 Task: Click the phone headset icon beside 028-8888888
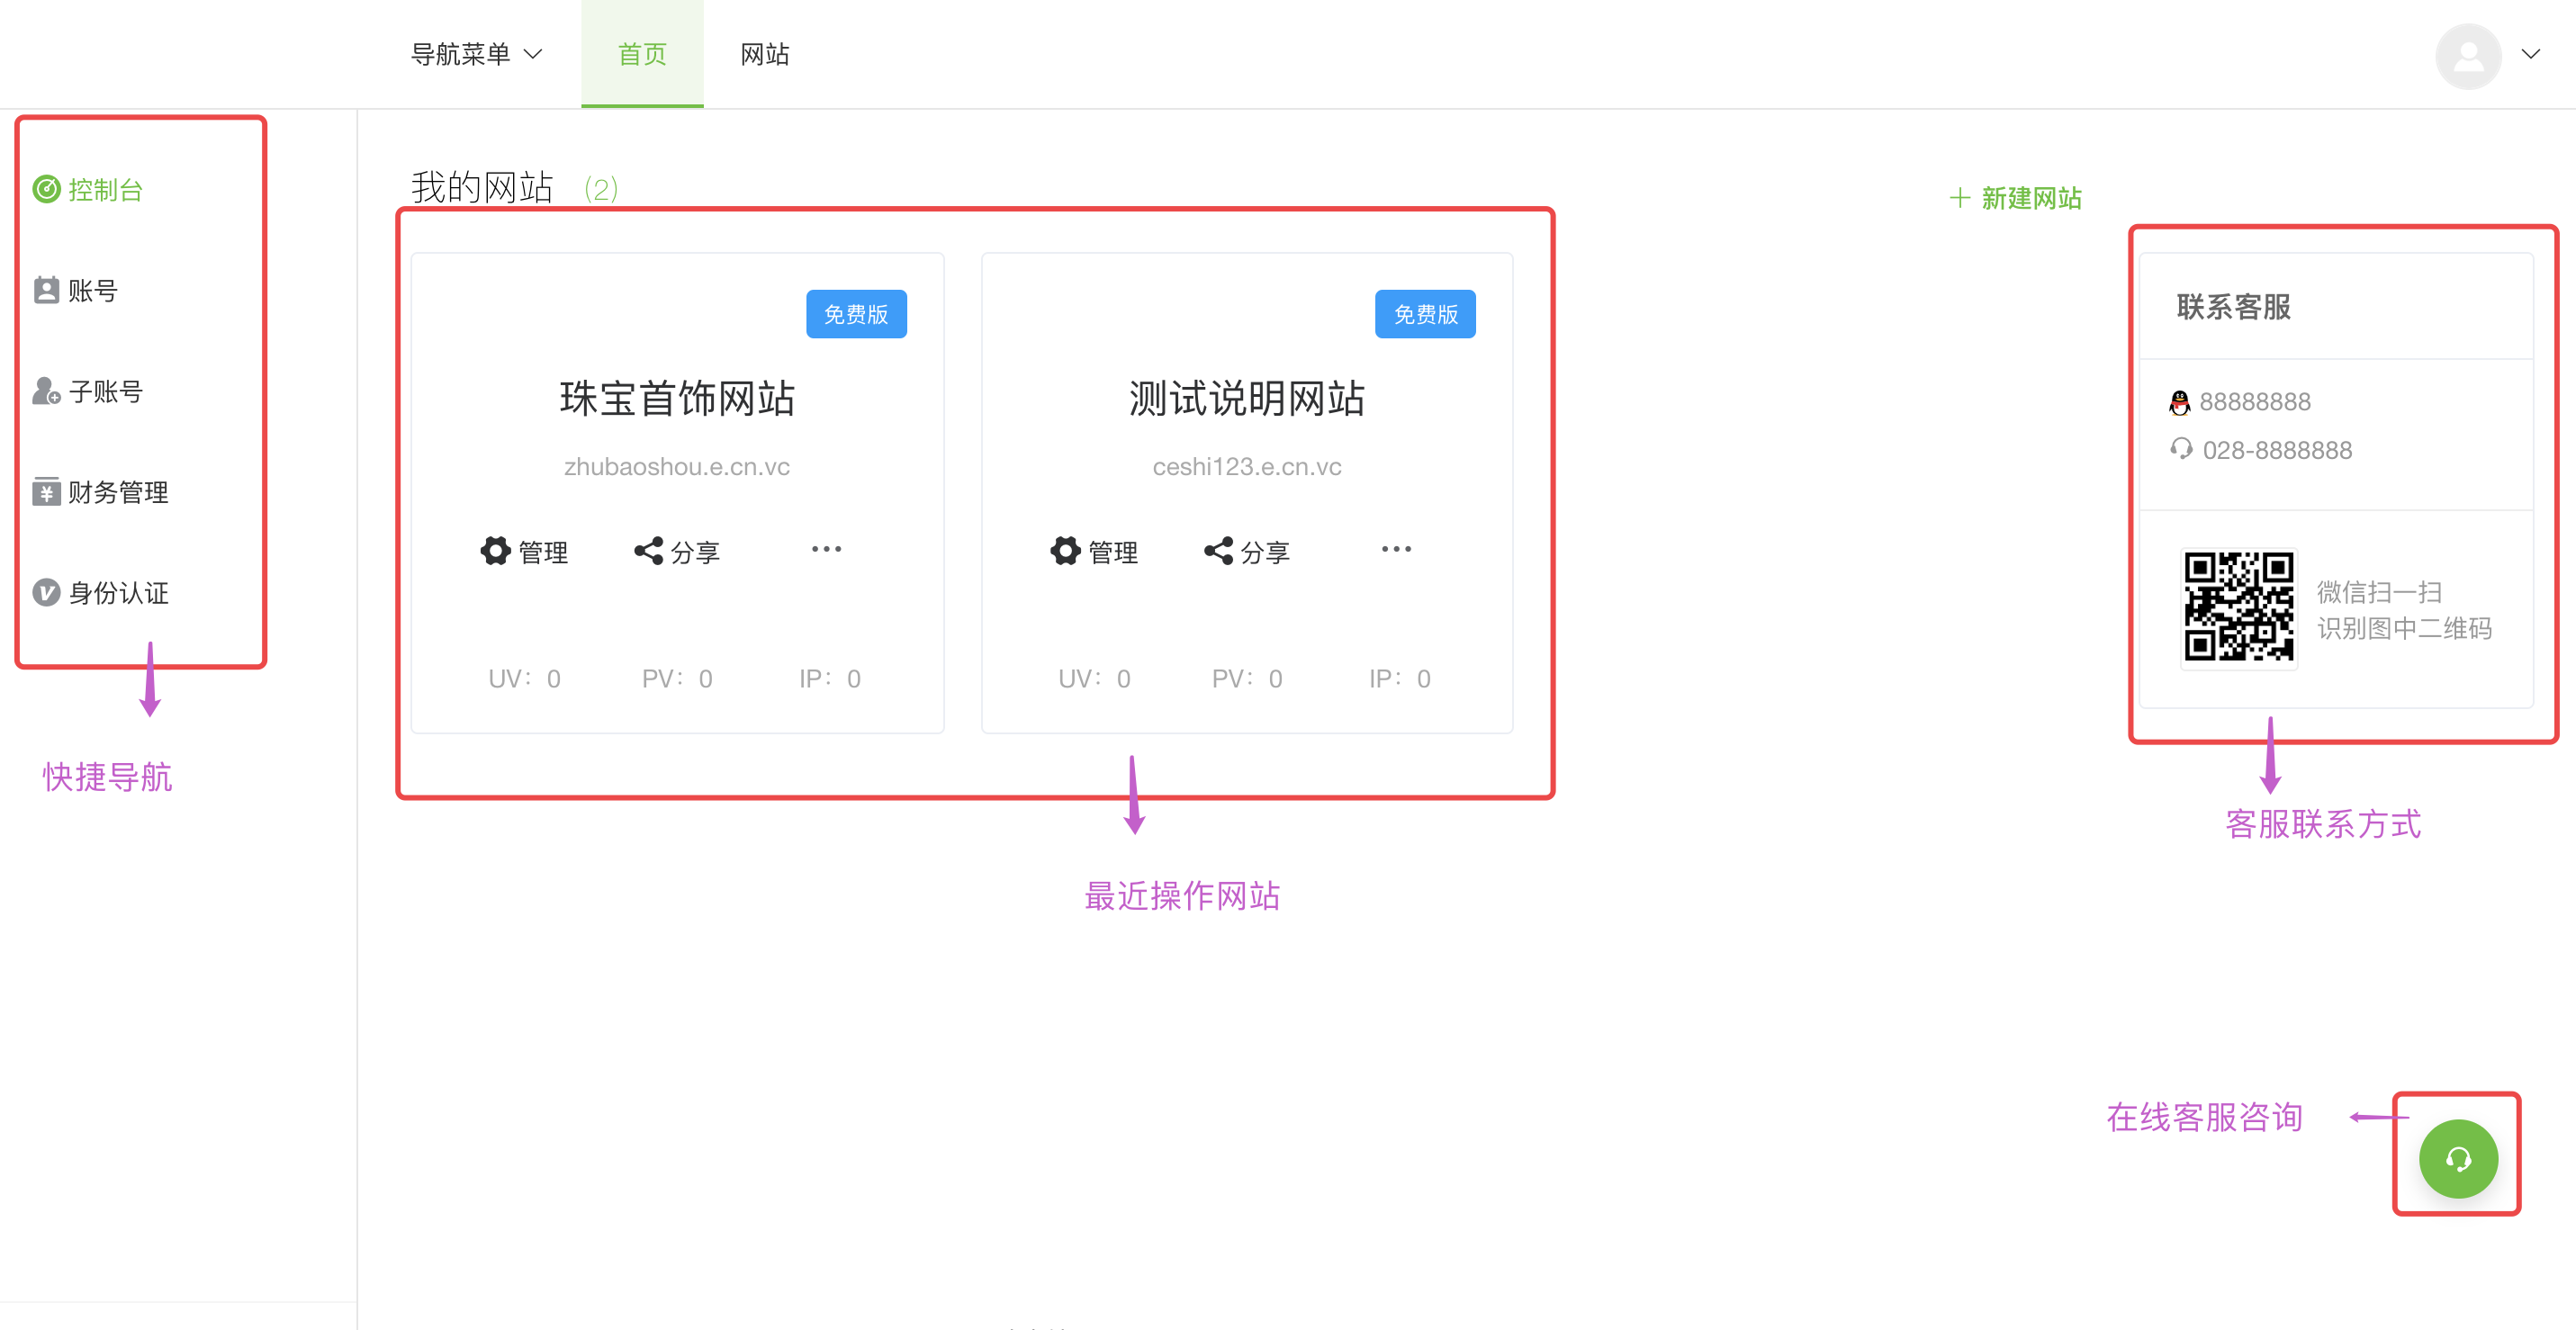click(2181, 449)
